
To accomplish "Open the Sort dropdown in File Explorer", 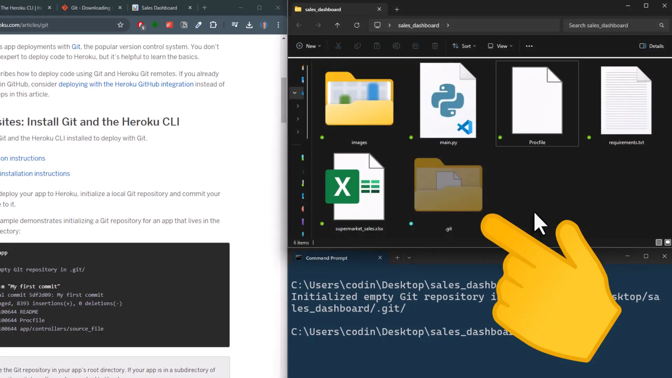I will (x=464, y=46).
